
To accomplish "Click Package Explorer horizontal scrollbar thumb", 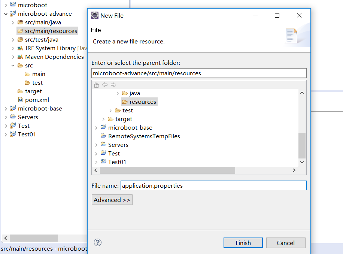I will pyautogui.click(x=34, y=238).
